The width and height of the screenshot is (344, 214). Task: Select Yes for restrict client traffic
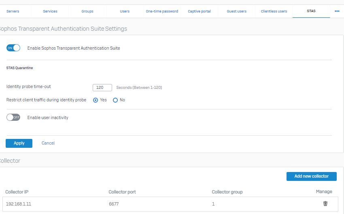96,100
